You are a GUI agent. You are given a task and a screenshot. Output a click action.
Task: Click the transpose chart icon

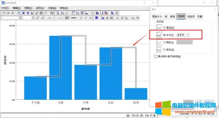[x=112, y=13]
